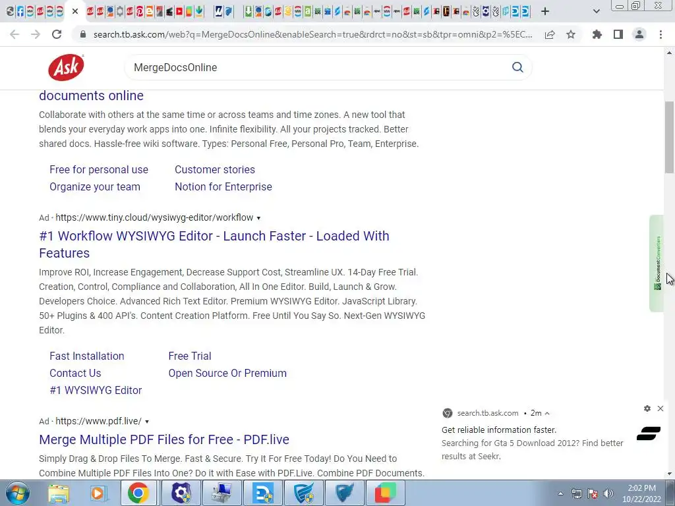Image resolution: width=675 pixels, height=506 pixels.
Task: Open the Chrome profile avatar menu
Action: click(639, 34)
